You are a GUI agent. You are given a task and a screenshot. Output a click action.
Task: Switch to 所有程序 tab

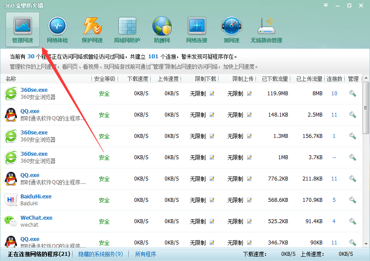pyautogui.click(x=145, y=254)
